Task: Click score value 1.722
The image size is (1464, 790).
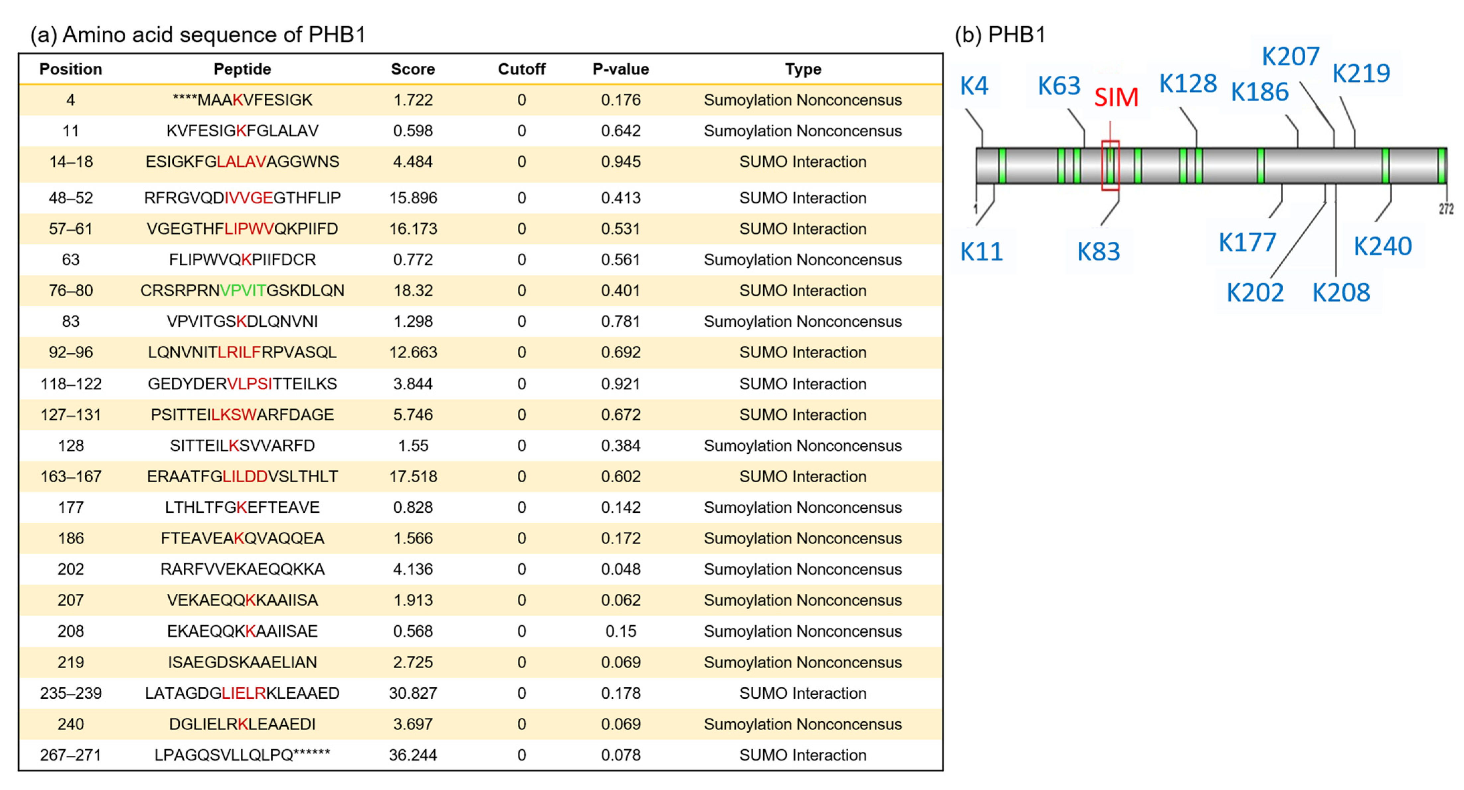Action: coord(412,100)
